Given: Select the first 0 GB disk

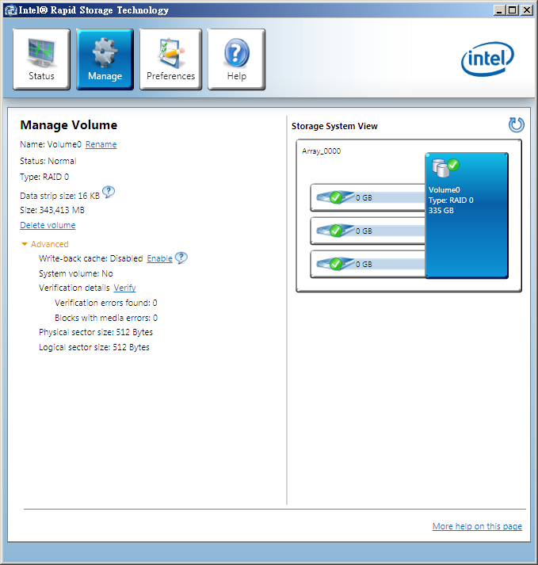Looking at the screenshot, I should pos(368,197).
